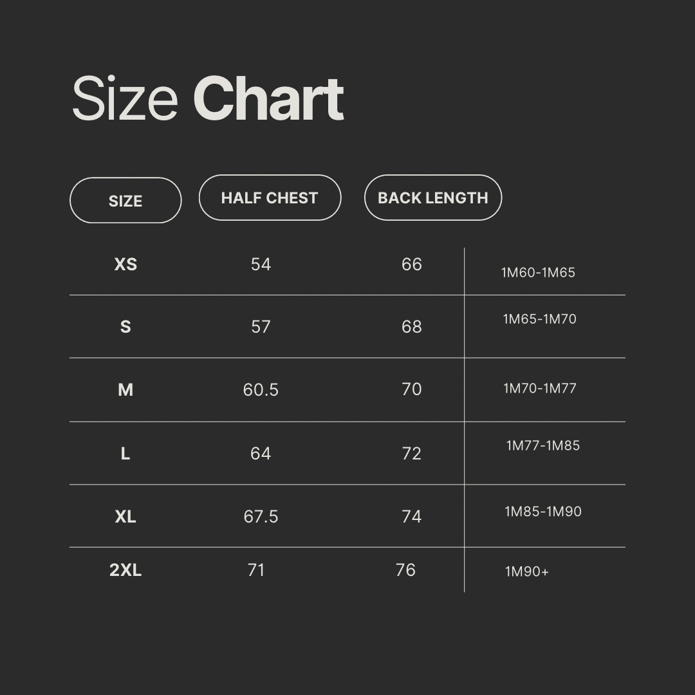Screen dimensions: 695x695
Task: Click the SIZE header pill
Action: [x=125, y=201]
